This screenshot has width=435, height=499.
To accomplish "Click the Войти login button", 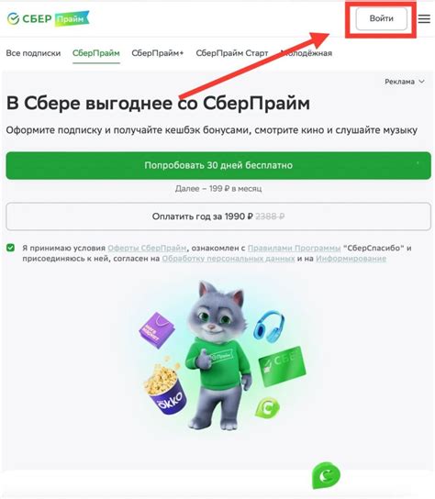I will point(381,18).
